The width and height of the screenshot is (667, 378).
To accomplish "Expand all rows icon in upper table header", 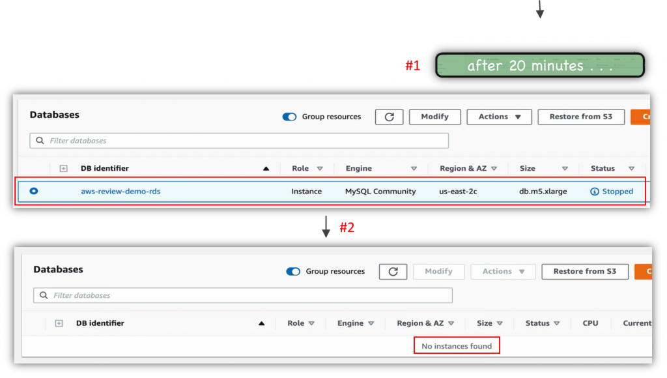I will [63, 169].
